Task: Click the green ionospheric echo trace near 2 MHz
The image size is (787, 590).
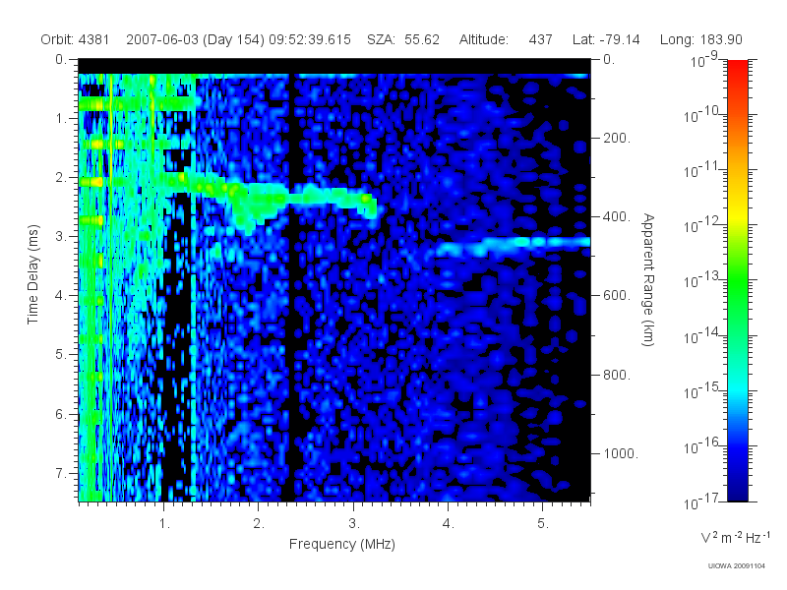Action: [x=261, y=199]
